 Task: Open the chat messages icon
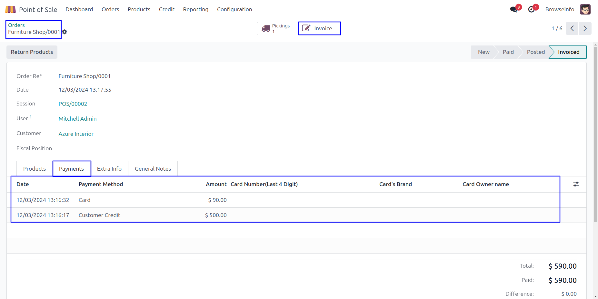pyautogui.click(x=513, y=9)
